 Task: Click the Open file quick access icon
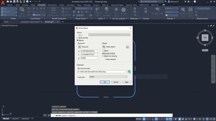11,1
